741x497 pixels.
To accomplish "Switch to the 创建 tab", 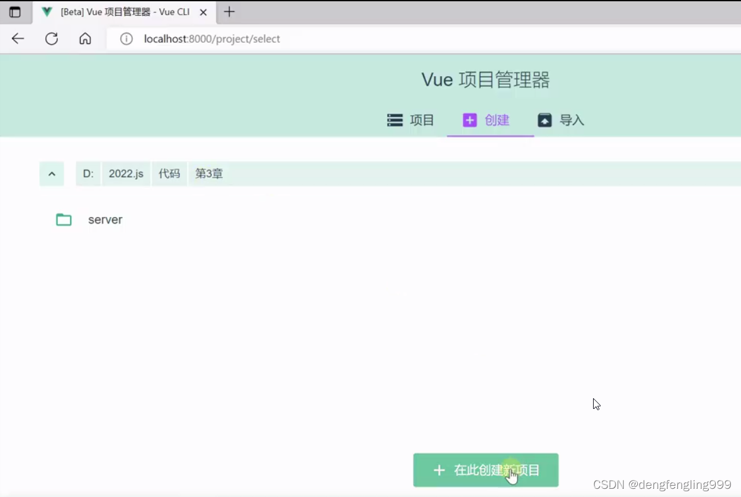I will pyautogui.click(x=486, y=120).
